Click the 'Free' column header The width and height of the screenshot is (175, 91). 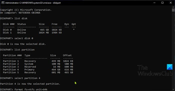coord(54,24)
